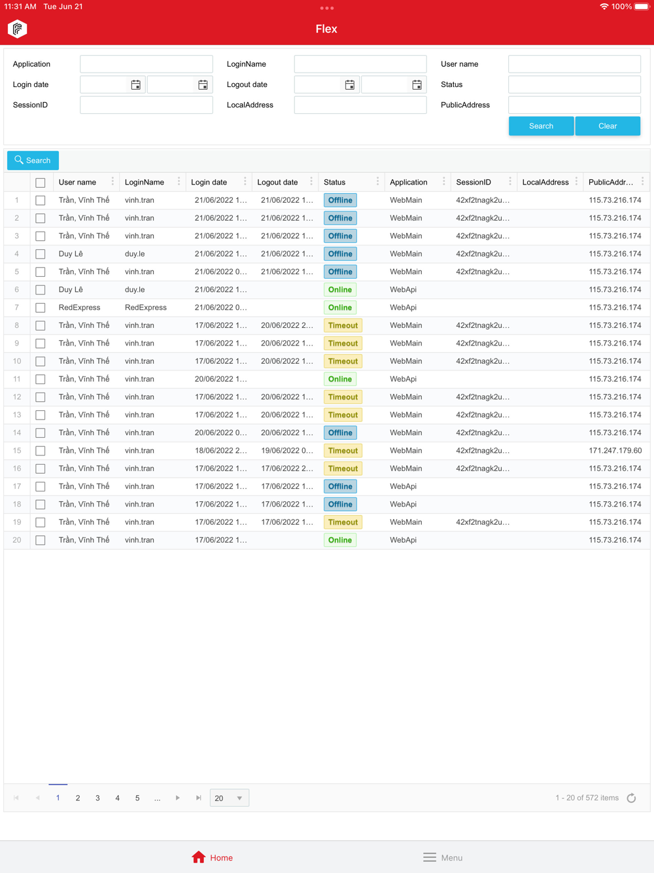Open Login date column options menu
This screenshot has height=873, width=654.
coord(245,182)
